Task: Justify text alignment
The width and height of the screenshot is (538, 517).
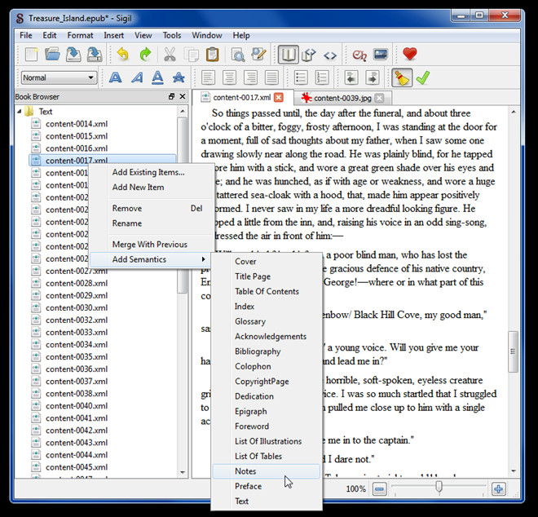Action: (x=271, y=77)
